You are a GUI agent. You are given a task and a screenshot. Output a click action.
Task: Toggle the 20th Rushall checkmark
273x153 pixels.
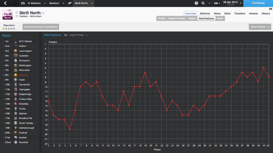coord(3,133)
